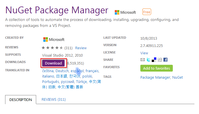Screen dimensions: 199x114
Task: Open the NuGet tag link
Action: coord(178,77)
